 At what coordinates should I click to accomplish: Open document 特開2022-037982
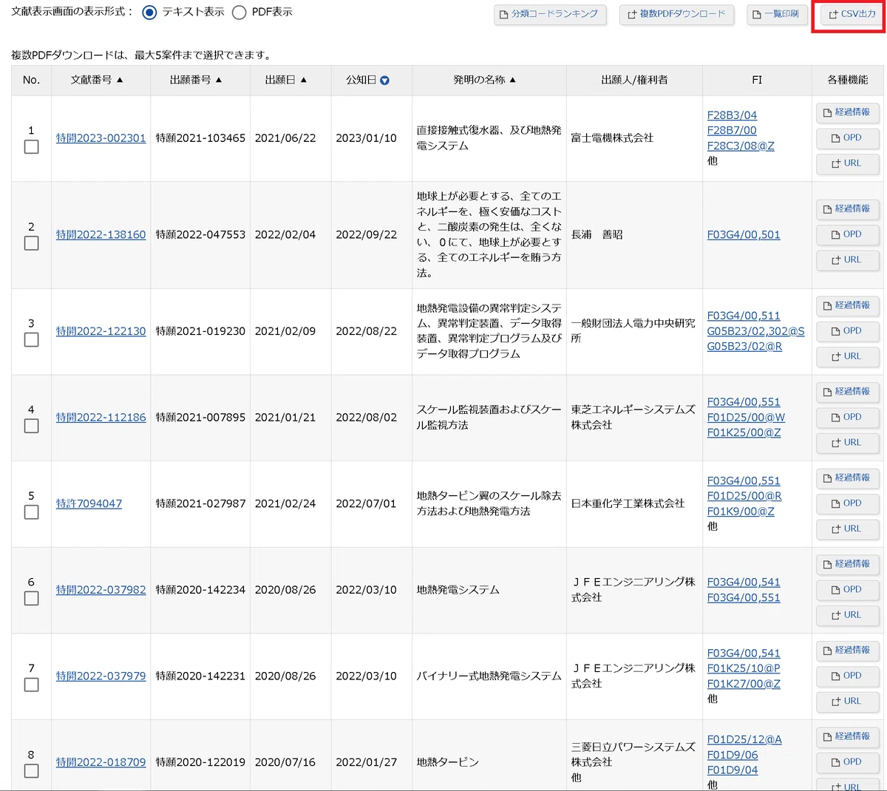click(x=101, y=590)
